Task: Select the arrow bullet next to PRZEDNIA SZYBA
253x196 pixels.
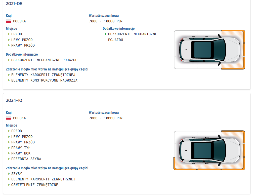Action: [x=9, y=159]
